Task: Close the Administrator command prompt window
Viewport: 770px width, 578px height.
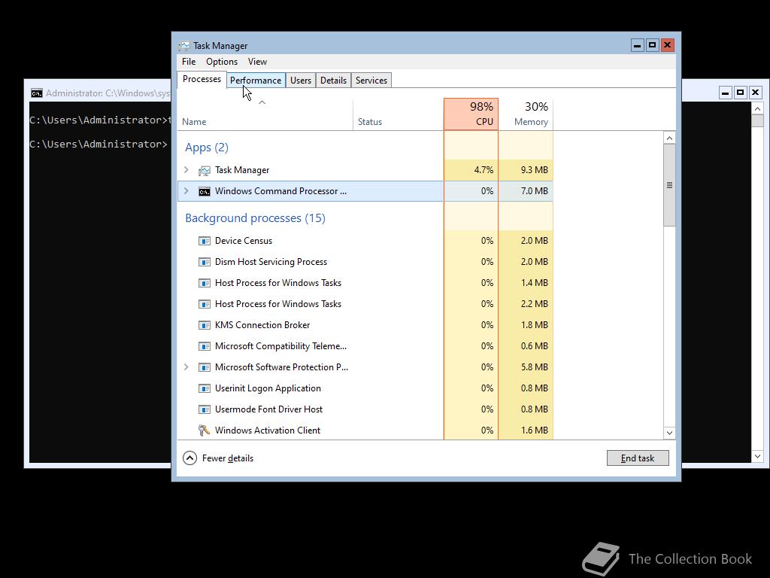Action: (755, 93)
